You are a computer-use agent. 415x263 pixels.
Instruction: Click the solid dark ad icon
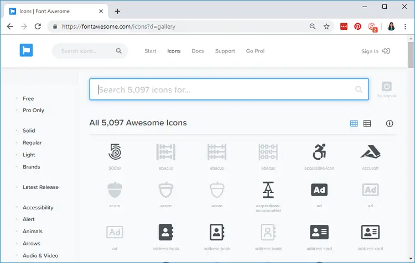click(319, 190)
